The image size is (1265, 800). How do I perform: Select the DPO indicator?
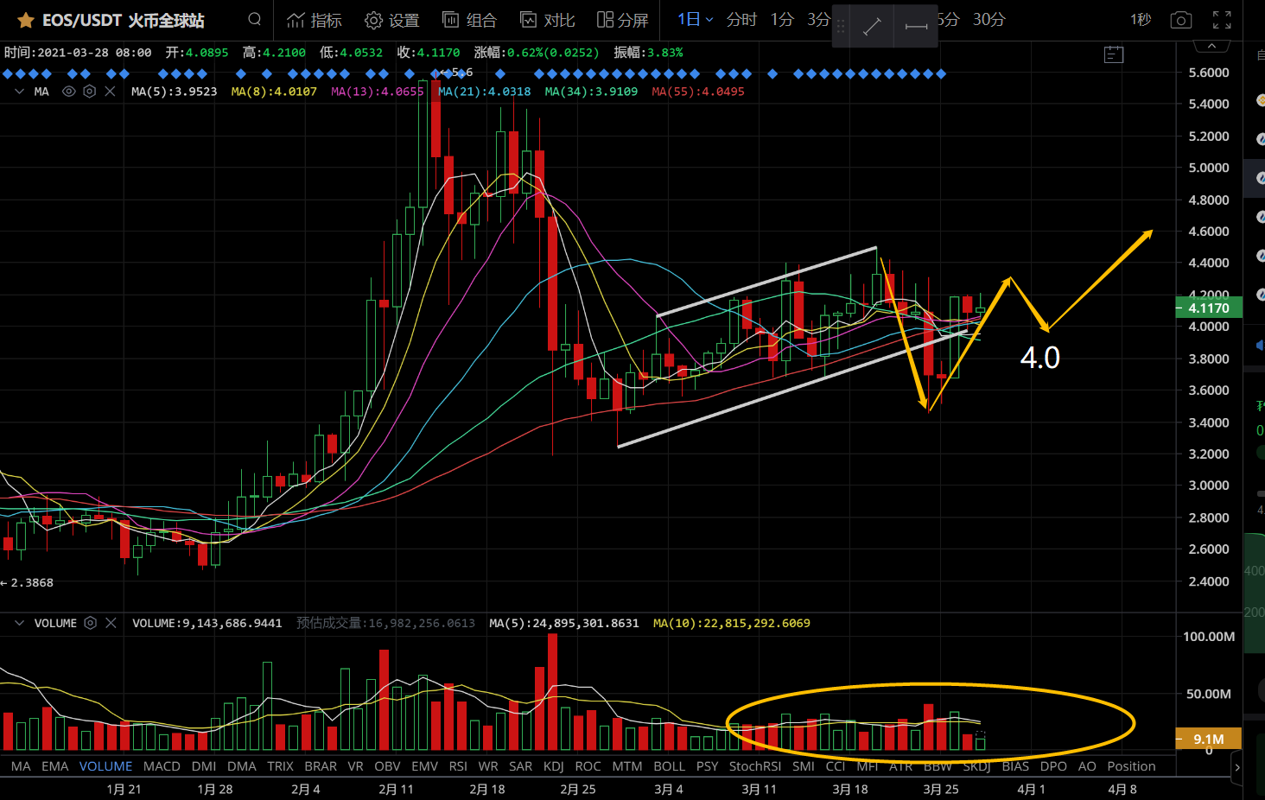tap(1053, 766)
